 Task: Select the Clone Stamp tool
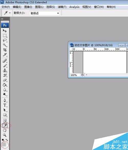tap(5, 70)
